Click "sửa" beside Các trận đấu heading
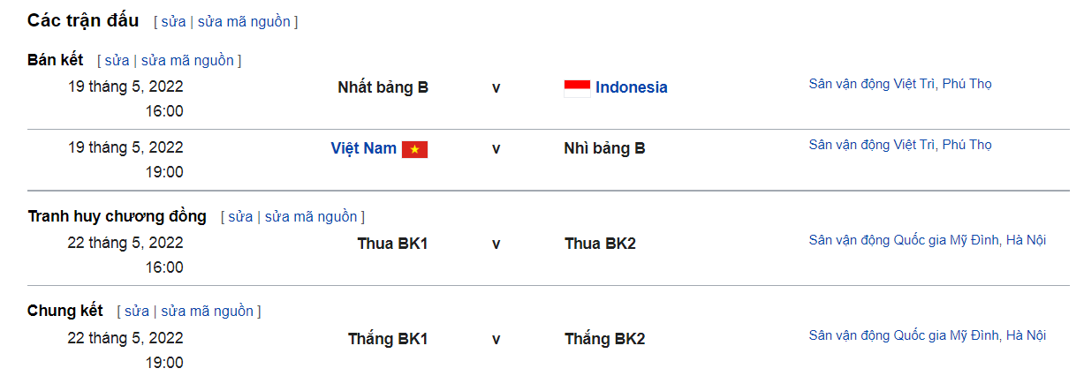1084x391 pixels. [x=173, y=22]
